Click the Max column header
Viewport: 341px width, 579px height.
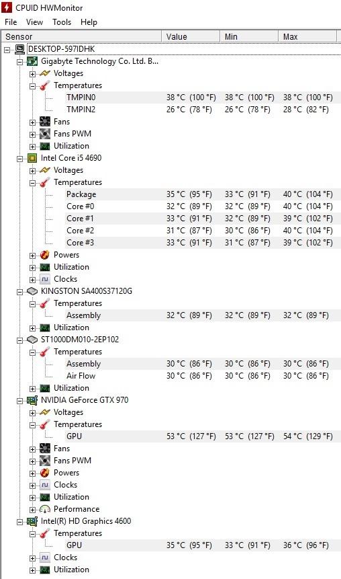coord(307,36)
